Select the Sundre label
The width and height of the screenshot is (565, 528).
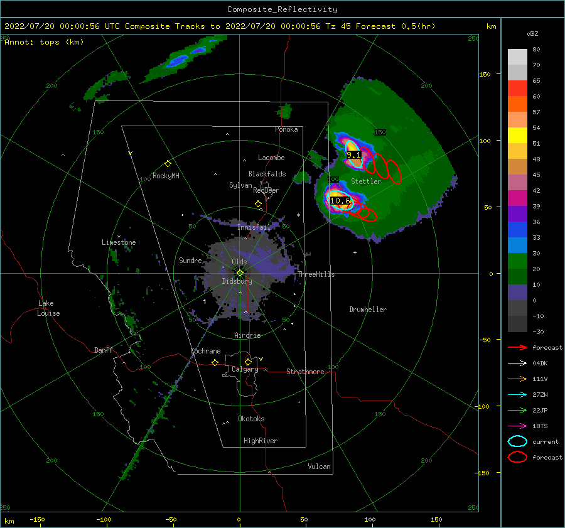[190, 261]
